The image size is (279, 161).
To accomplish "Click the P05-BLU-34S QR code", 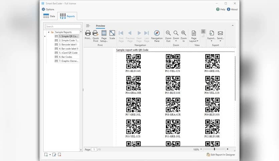I will (x=173, y=83).
